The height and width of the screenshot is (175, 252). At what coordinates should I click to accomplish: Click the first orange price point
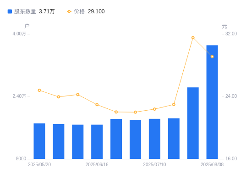click(39, 90)
